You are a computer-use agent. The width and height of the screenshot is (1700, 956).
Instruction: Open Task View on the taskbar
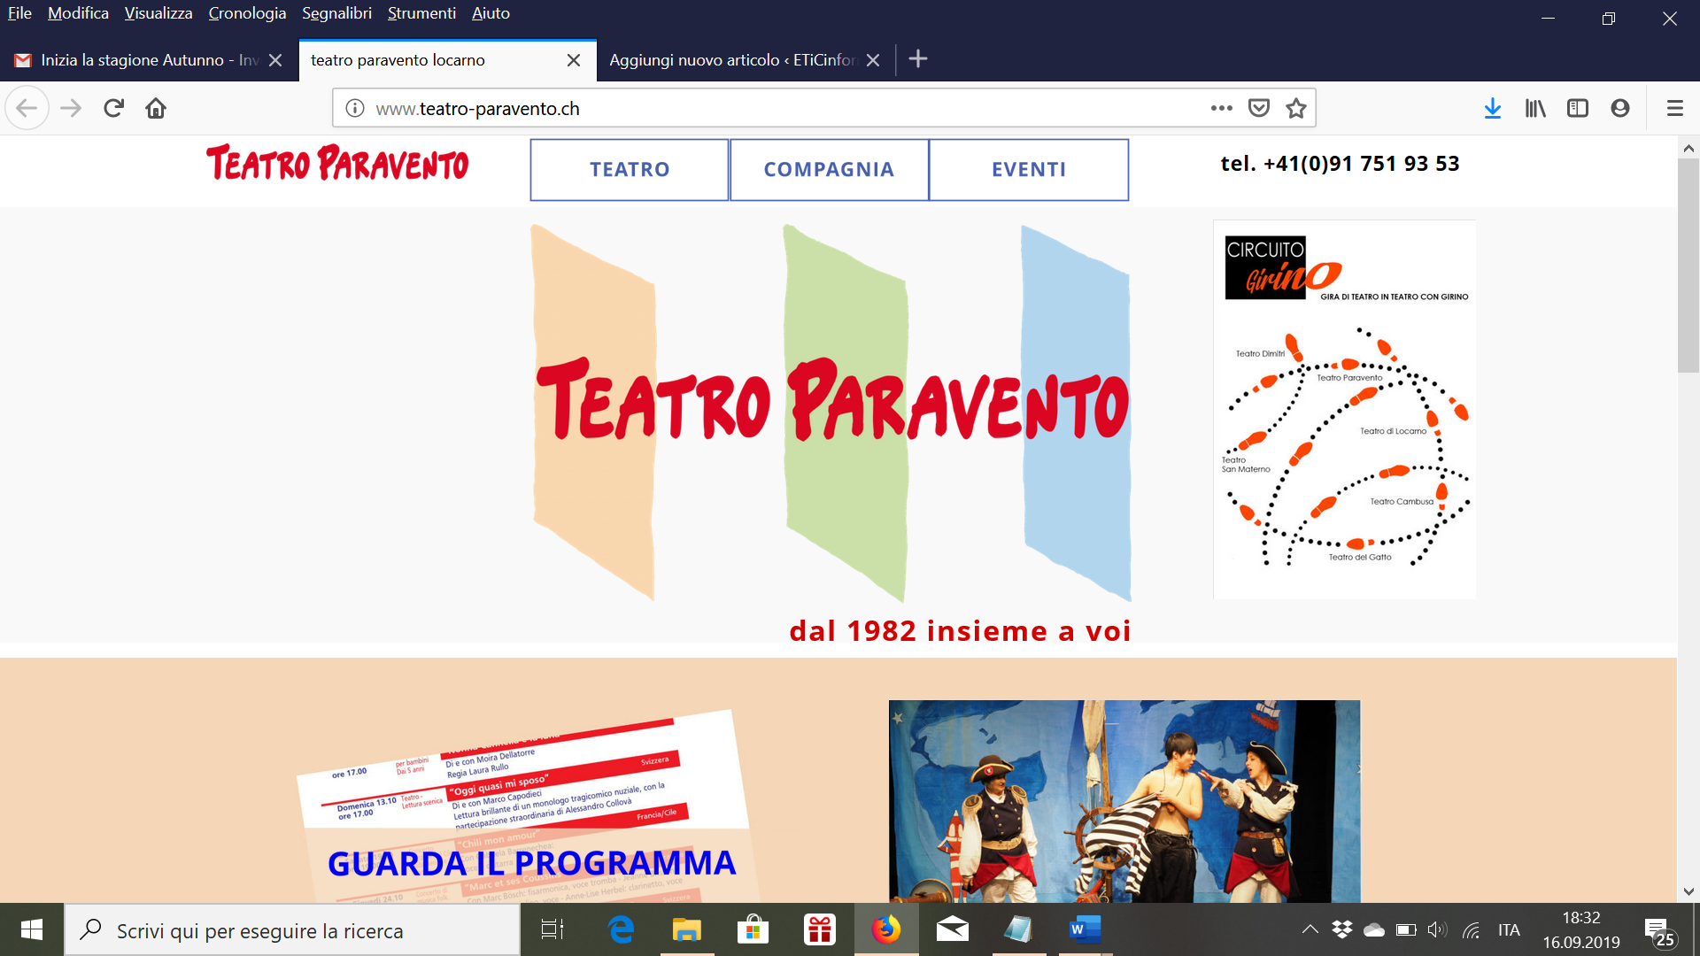tap(552, 929)
